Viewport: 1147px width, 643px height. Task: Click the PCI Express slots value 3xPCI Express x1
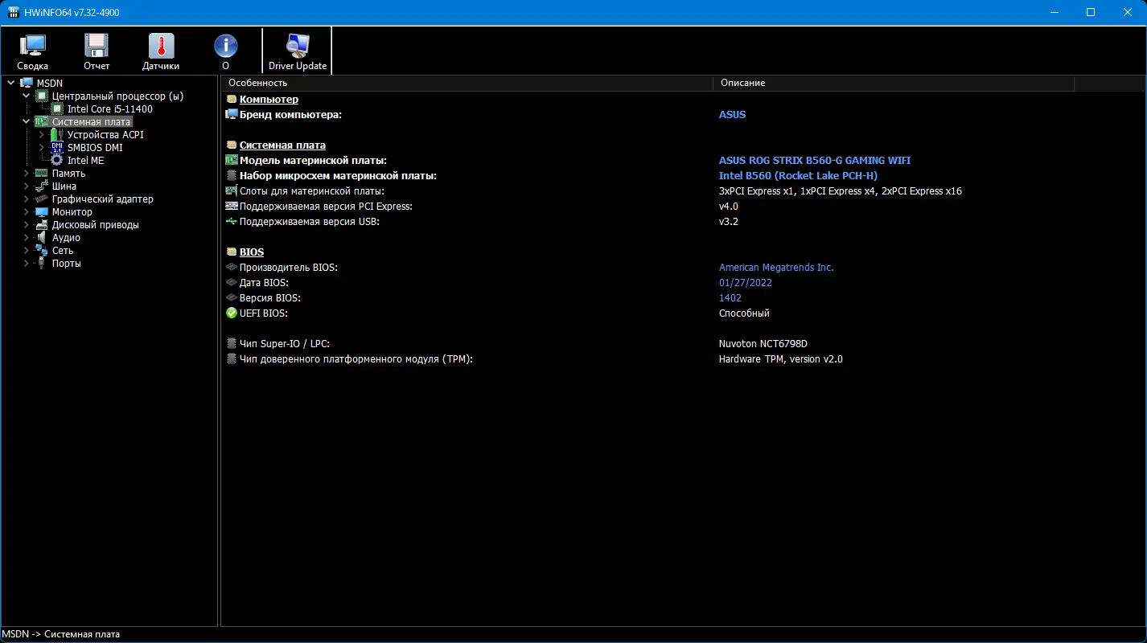click(x=841, y=190)
